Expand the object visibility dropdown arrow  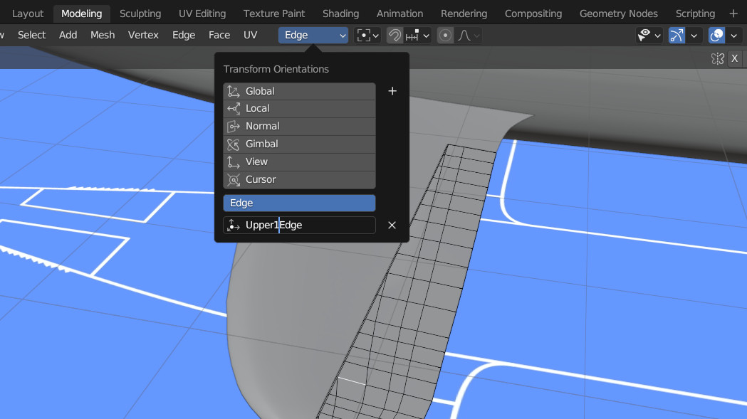[x=658, y=36]
